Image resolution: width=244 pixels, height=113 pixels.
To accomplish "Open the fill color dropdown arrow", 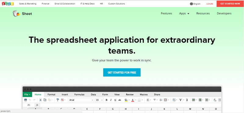I will pos(129,100).
